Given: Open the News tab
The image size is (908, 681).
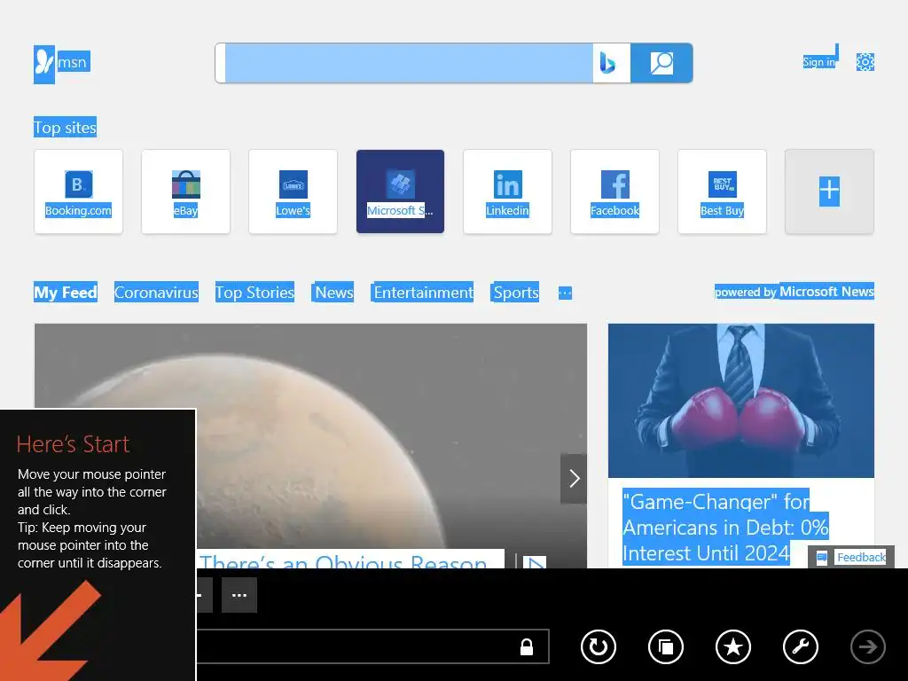Looking at the screenshot, I should point(333,293).
